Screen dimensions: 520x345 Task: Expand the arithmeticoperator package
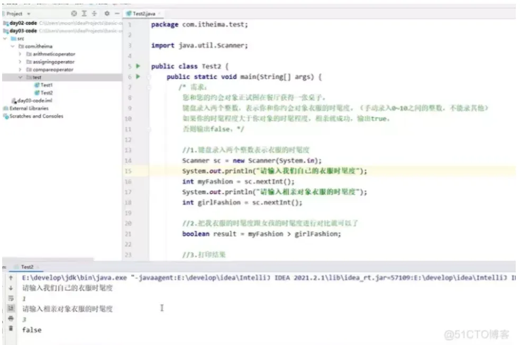[20, 54]
